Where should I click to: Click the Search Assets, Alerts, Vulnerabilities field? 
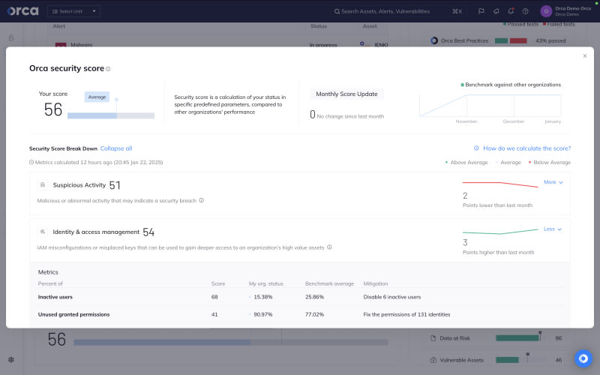coord(397,11)
